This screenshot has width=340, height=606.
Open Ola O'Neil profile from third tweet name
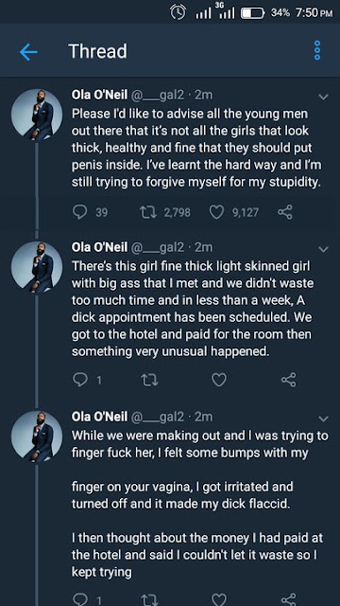(99, 417)
